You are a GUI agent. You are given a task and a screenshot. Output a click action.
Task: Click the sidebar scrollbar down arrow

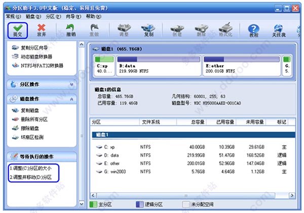point(82,204)
